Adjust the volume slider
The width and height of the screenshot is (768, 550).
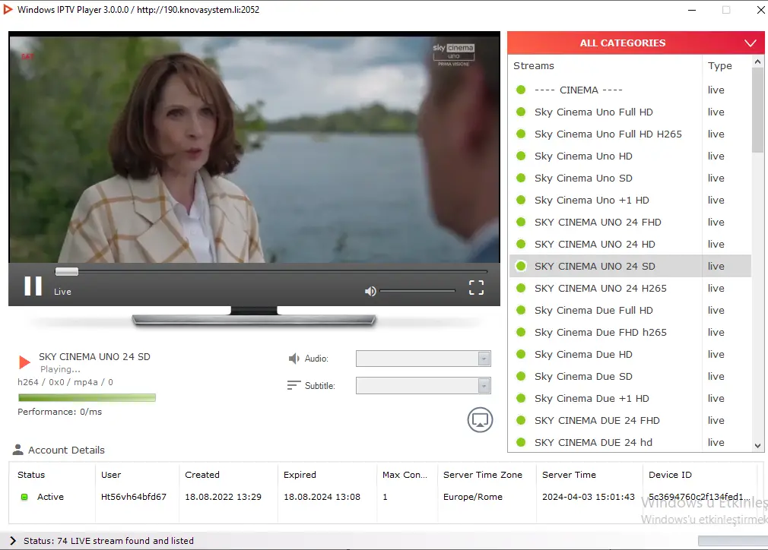click(417, 291)
